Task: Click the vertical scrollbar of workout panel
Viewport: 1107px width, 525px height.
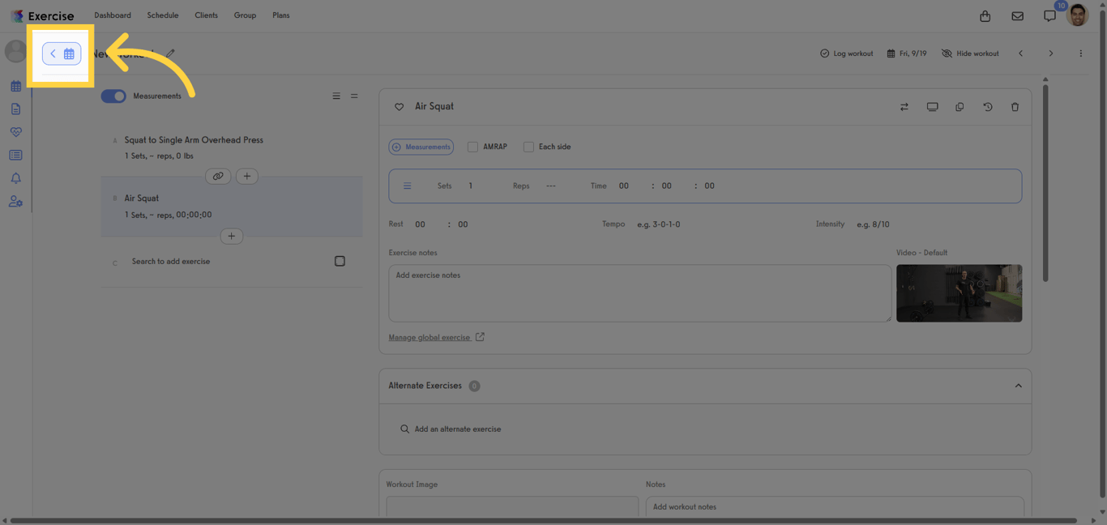Action: tap(1045, 182)
